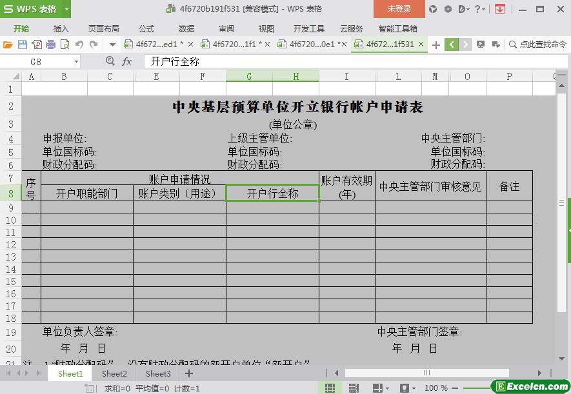Open the WPS 表格 application menu dropdown
This screenshot has width=571, height=394.
tap(66, 9)
